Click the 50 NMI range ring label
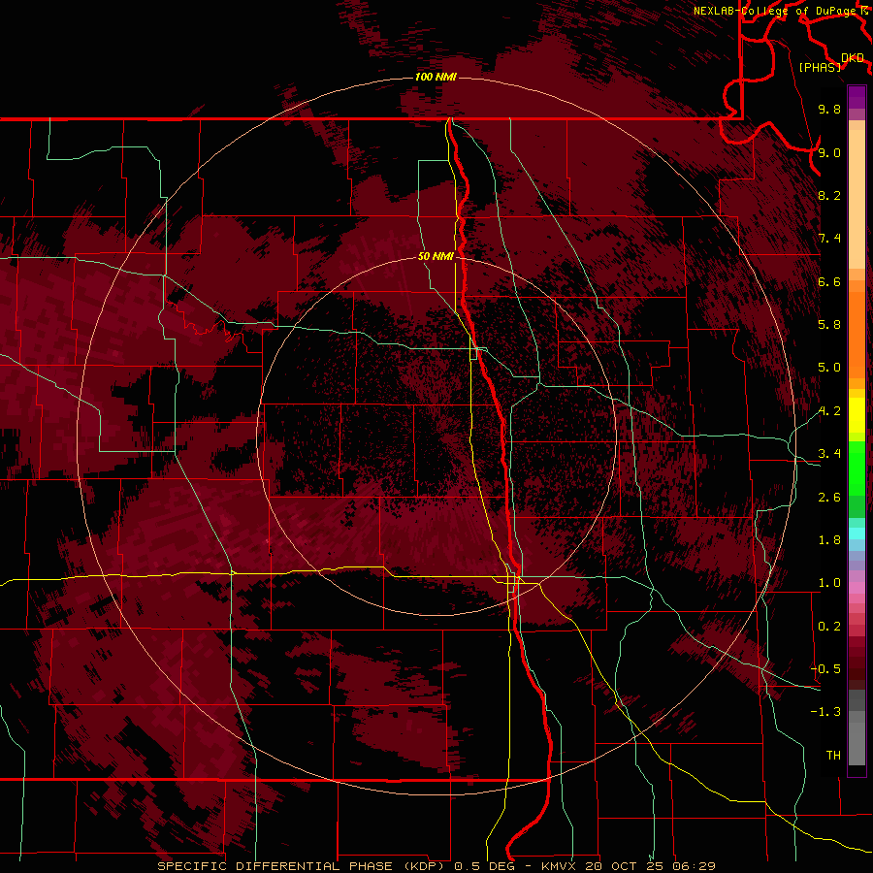 [x=436, y=256]
